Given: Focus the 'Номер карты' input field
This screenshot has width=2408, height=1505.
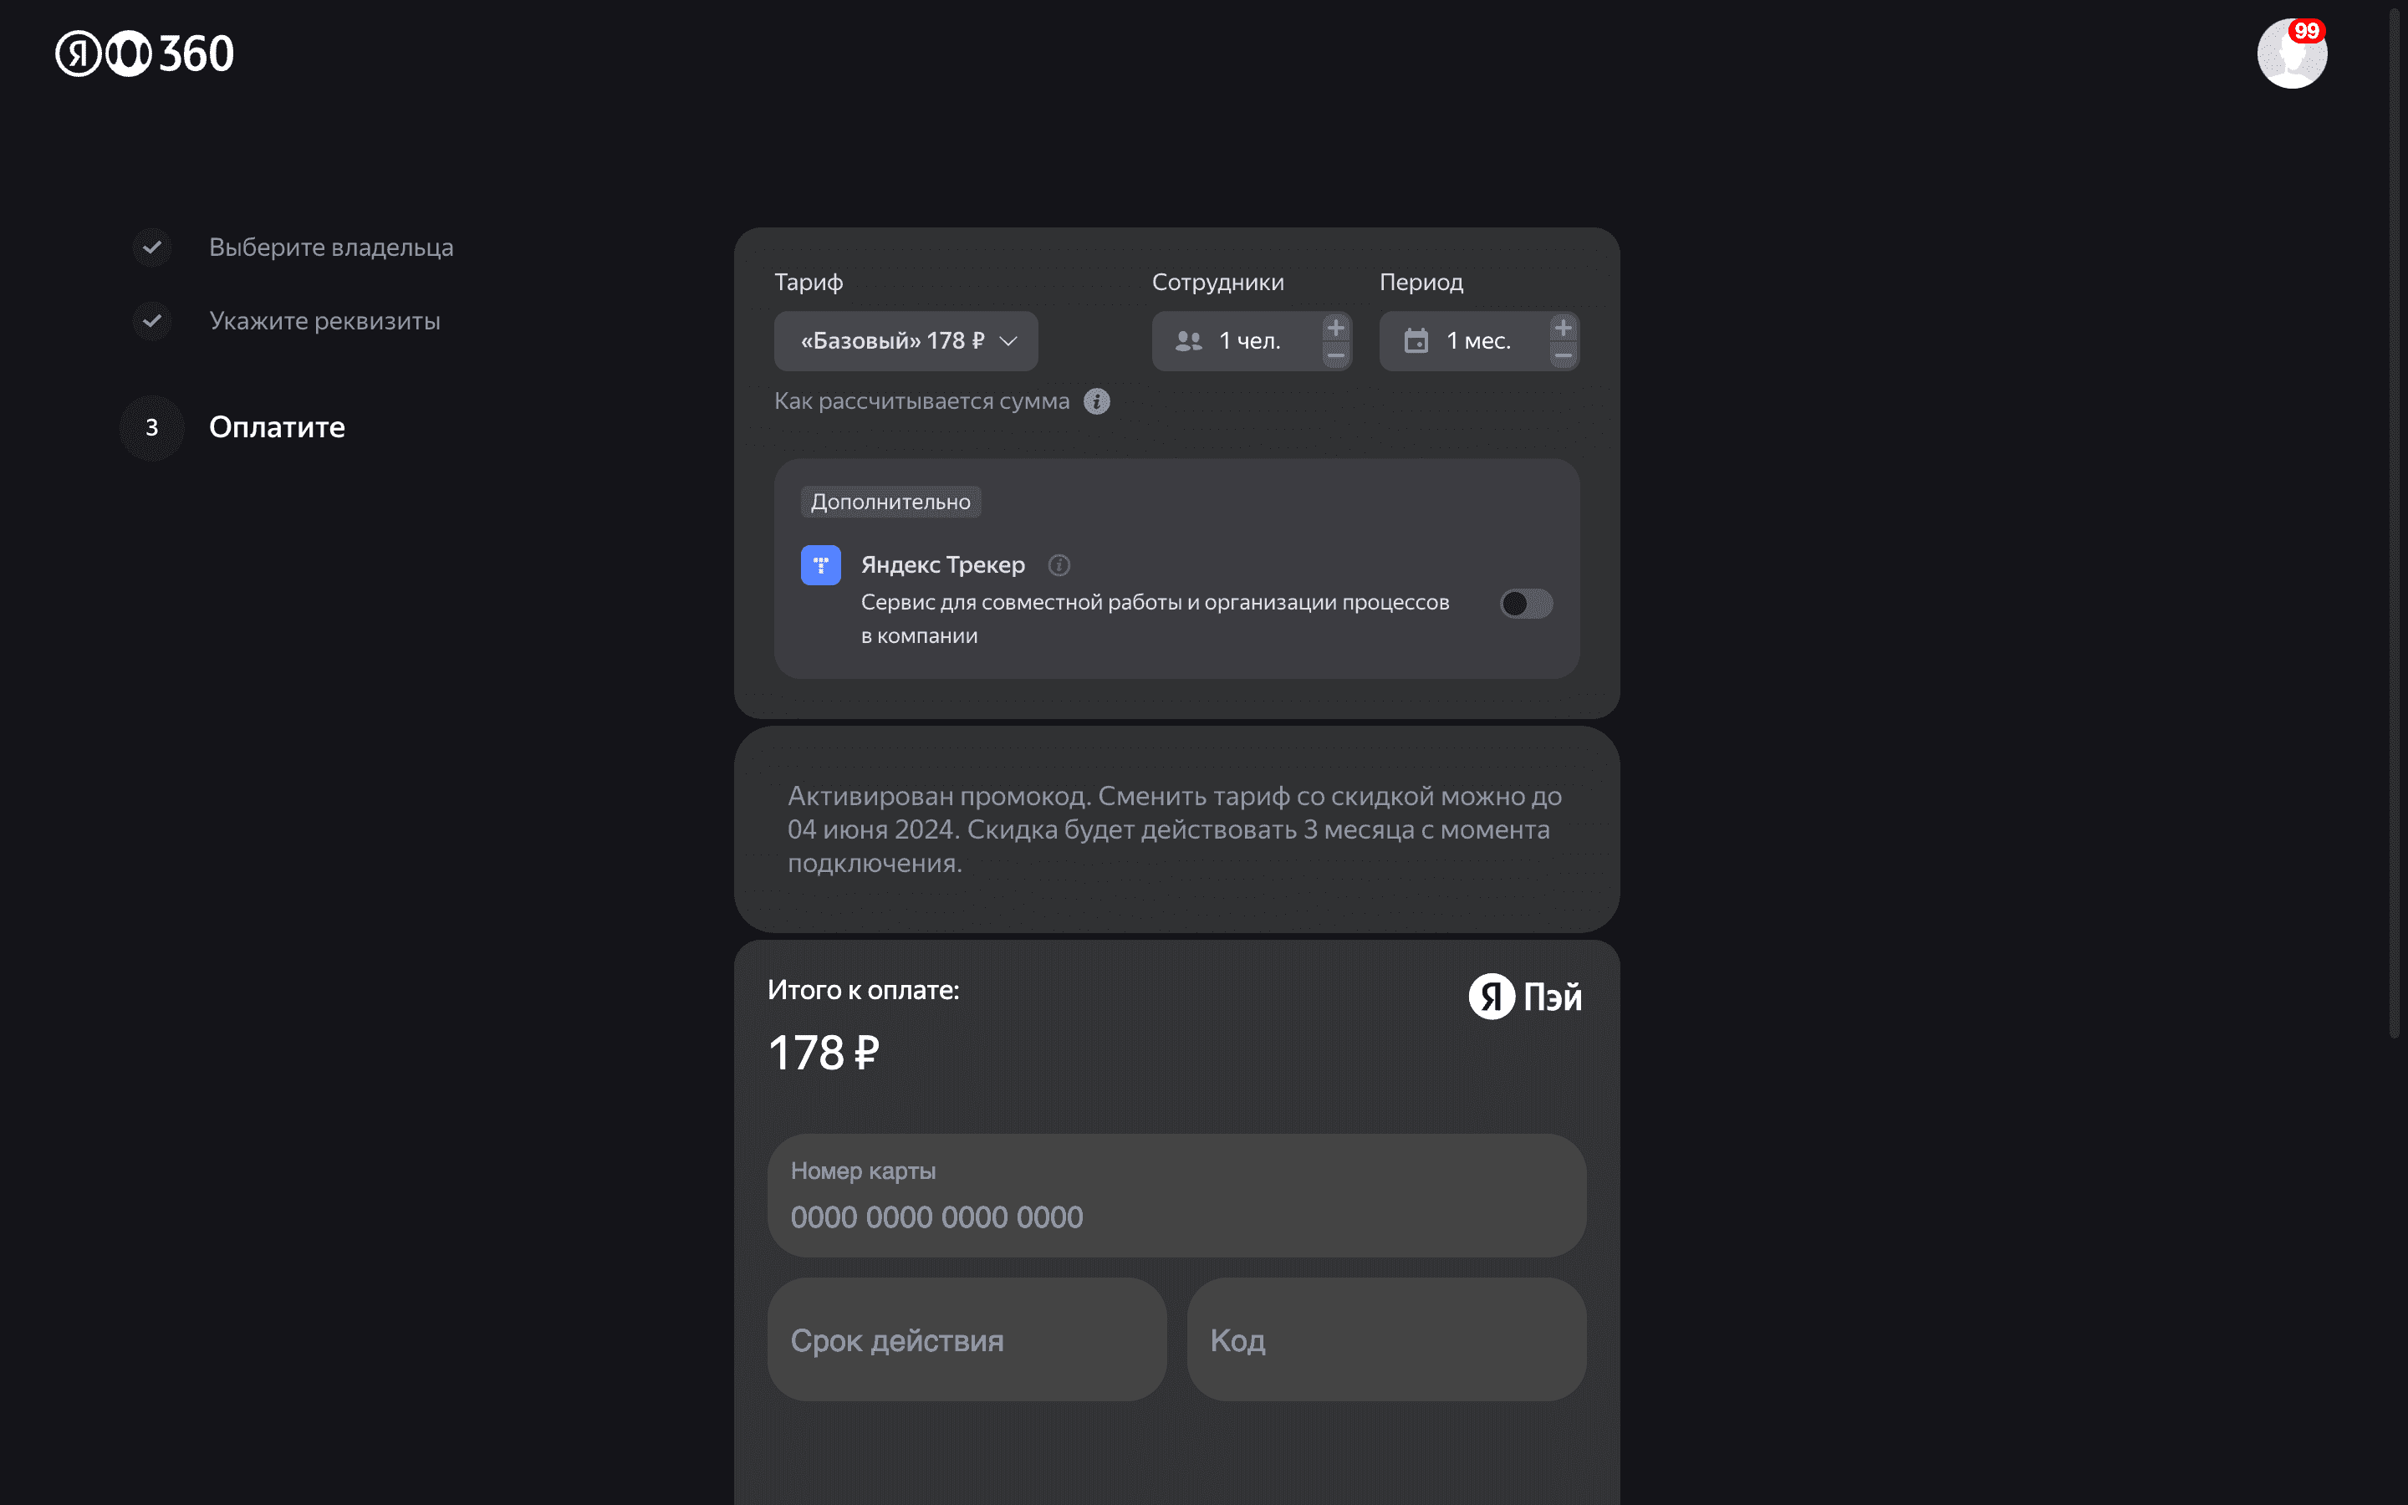Looking at the screenshot, I should (1176, 1196).
